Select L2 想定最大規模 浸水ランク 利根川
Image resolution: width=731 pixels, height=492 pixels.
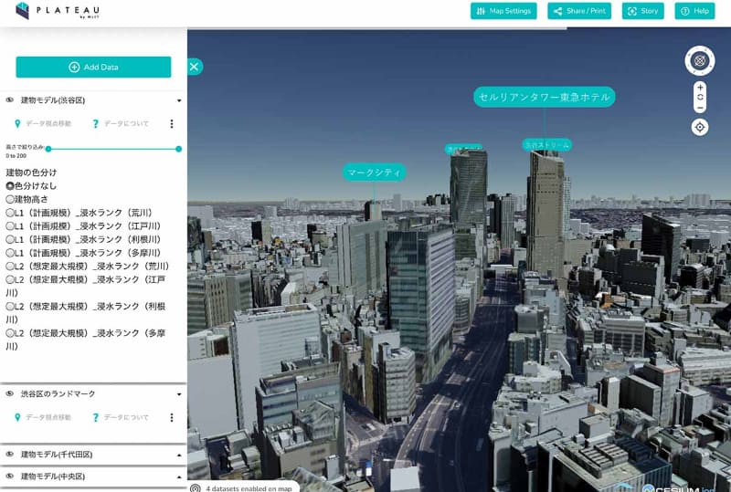tap(10, 307)
